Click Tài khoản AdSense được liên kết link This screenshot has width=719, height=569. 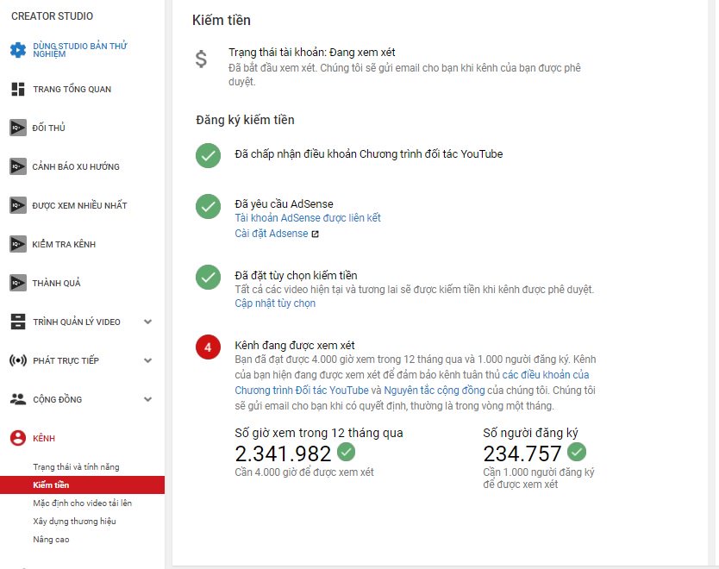pos(308,218)
